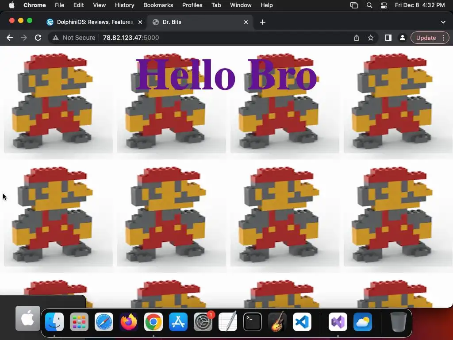Open the App Store from the Dock
Screen dimensions: 453x340
tap(178, 322)
